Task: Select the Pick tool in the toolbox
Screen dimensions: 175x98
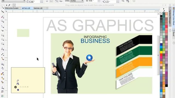Action: 2,7
